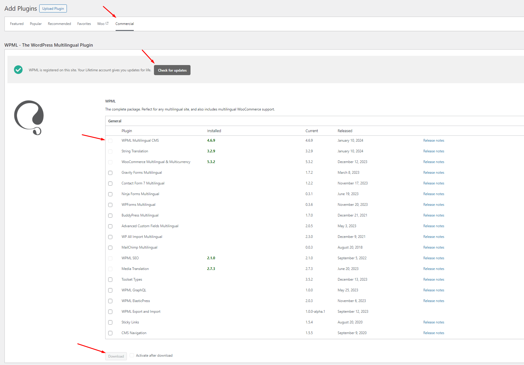
Task: Click WPML Export and Import plugin name
Action: pyautogui.click(x=141, y=312)
